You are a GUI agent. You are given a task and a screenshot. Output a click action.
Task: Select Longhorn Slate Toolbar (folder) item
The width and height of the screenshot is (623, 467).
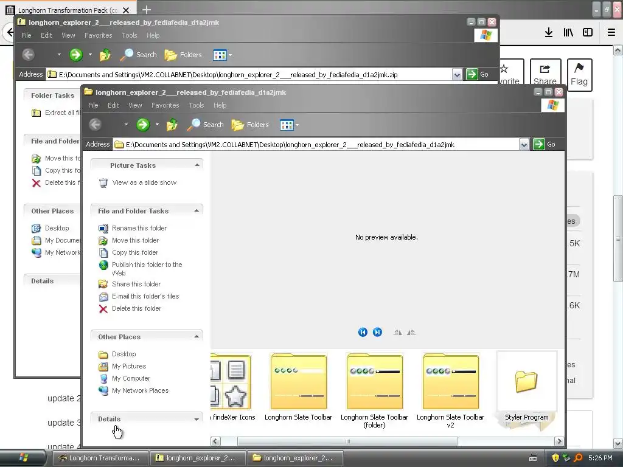click(x=374, y=391)
